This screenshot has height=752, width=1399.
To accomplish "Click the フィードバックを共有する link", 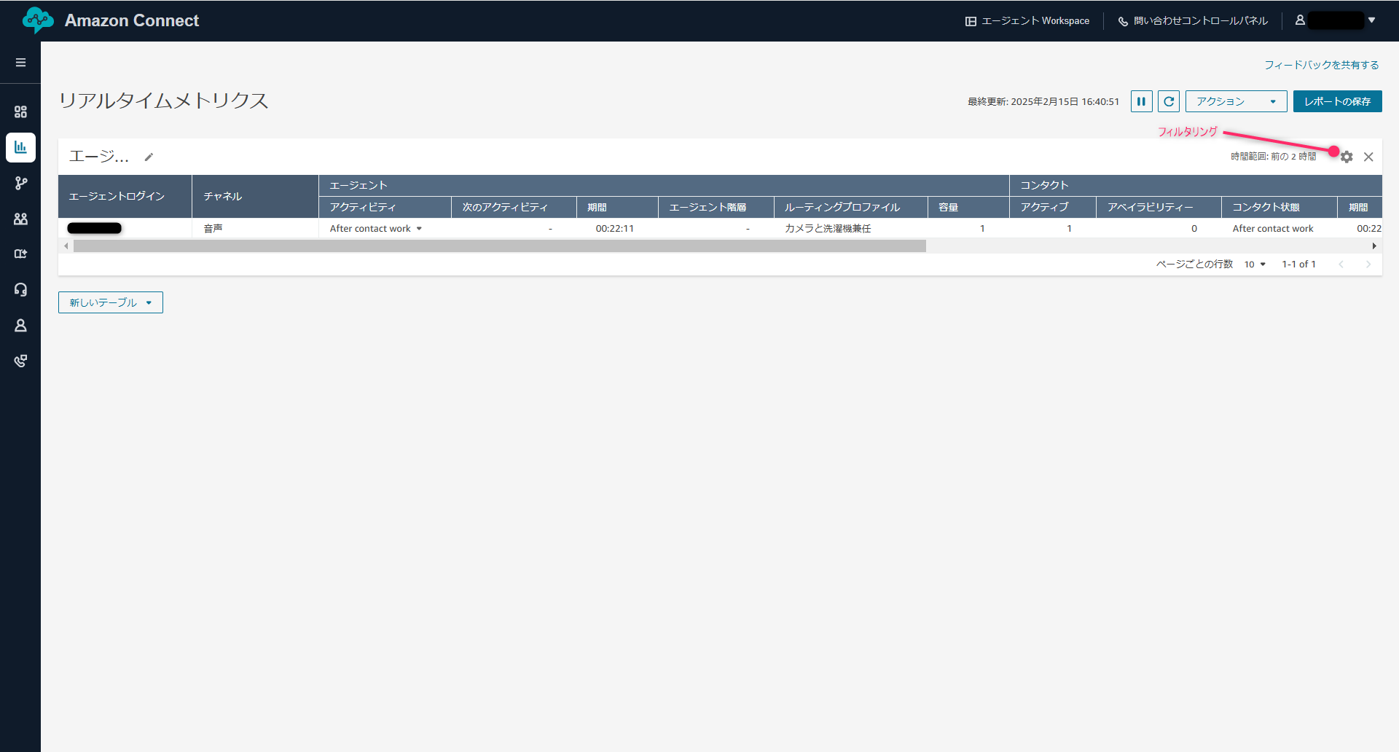I will pos(1321,65).
